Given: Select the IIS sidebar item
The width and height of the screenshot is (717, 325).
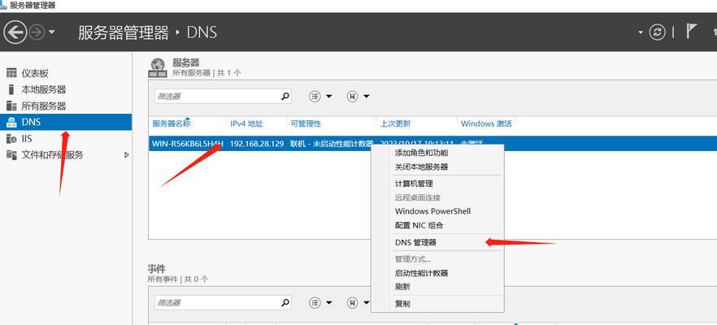Looking at the screenshot, I should point(27,138).
